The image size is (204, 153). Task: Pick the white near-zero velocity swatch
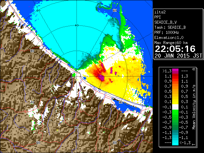[x=175, y=107]
